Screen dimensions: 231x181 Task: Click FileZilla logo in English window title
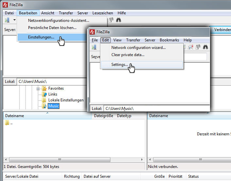point(92,32)
